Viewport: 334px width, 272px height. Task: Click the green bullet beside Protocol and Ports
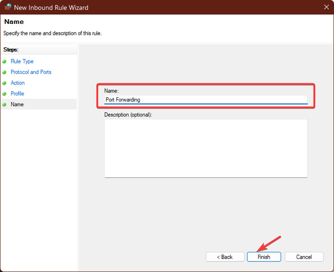[5, 73]
